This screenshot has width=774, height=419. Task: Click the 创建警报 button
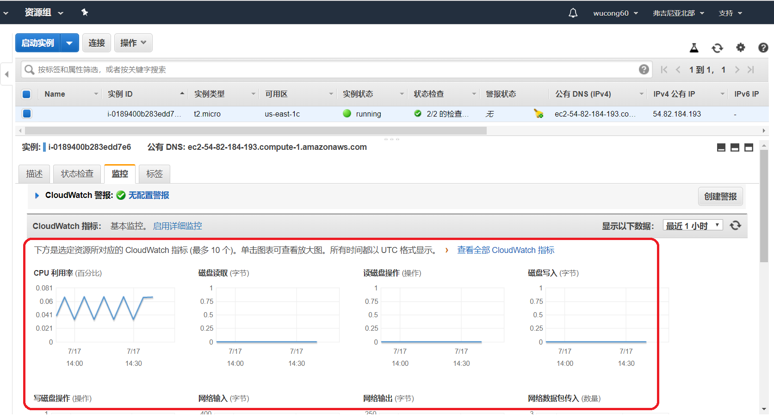(x=720, y=196)
